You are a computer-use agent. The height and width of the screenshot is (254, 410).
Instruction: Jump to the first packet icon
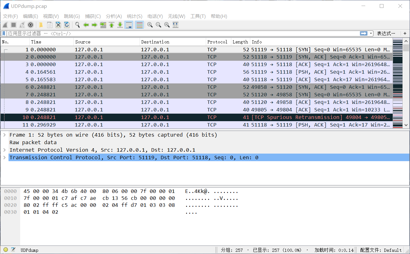tap(112, 25)
